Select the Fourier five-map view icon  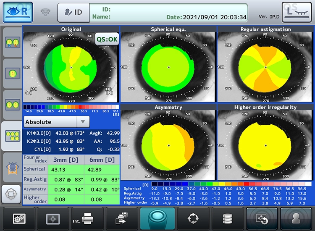point(11,136)
